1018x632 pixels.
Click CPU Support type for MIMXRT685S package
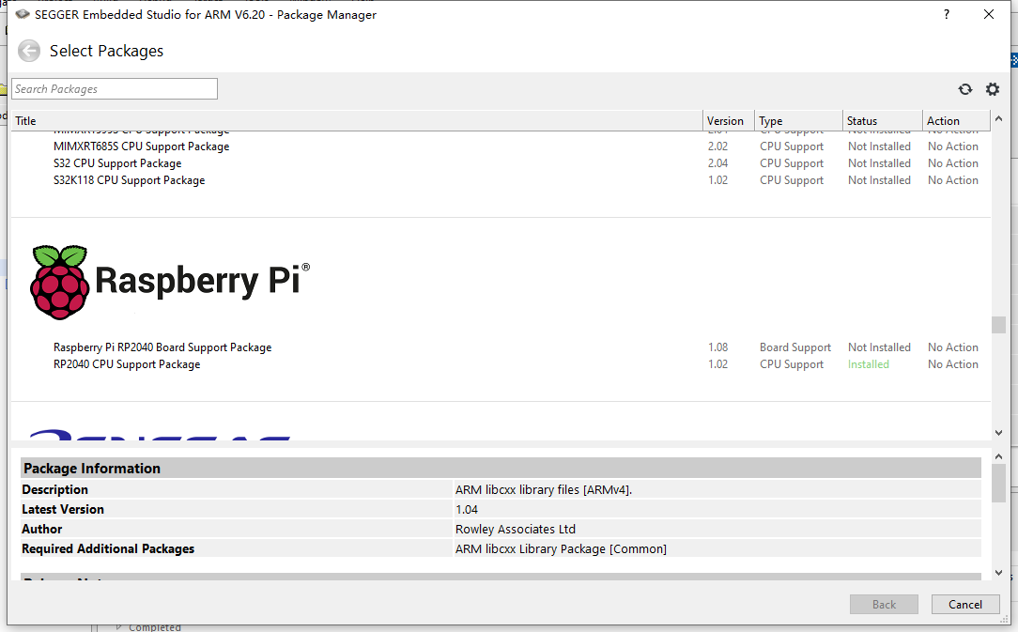(792, 146)
